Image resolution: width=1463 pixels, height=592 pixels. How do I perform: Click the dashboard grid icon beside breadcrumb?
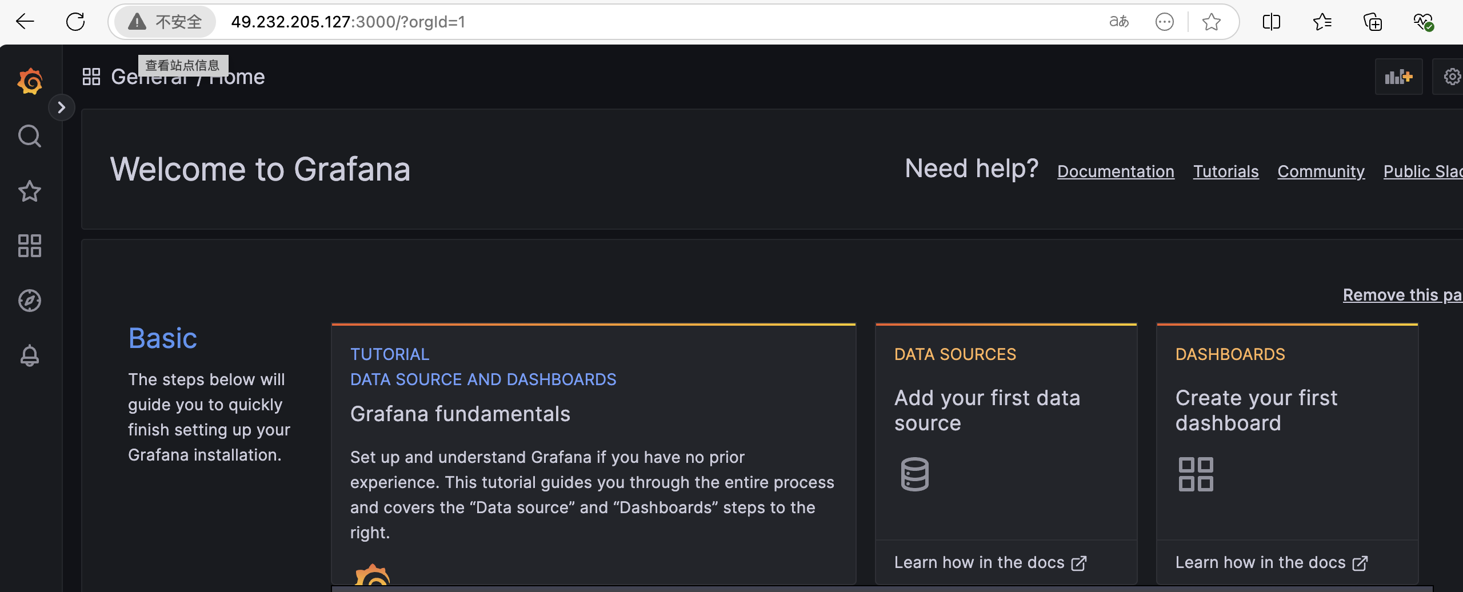(91, 77)
